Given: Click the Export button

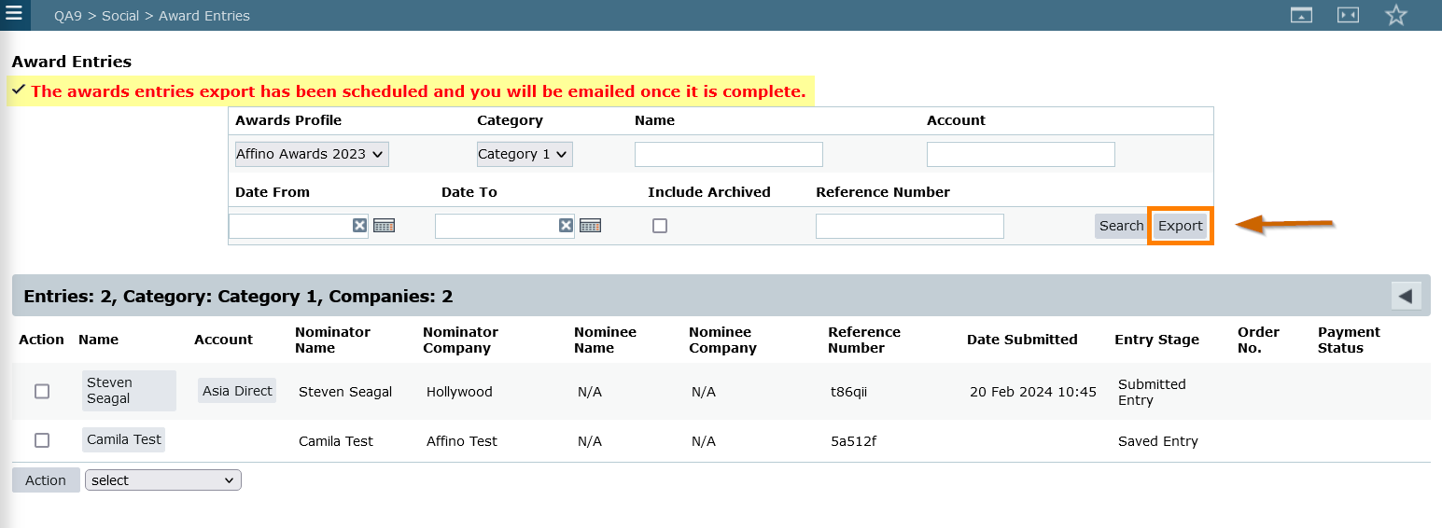Looking at the screenshot, I should click(x=1180, y=226).
